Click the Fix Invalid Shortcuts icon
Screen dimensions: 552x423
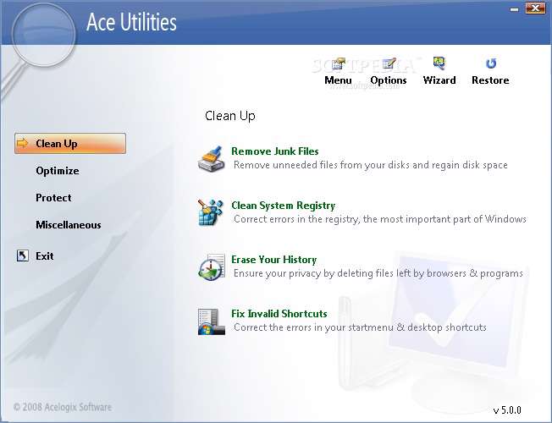(x=211, y=321)
